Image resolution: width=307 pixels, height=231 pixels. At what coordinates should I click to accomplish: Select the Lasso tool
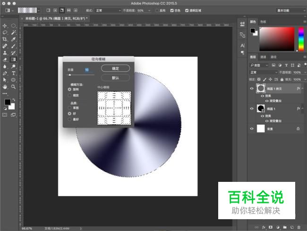[x=5, y=33]
